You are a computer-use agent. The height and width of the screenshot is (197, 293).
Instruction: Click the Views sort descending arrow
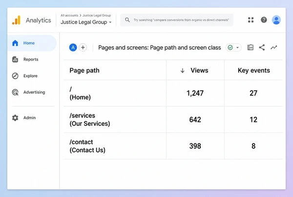click(183, 71)
